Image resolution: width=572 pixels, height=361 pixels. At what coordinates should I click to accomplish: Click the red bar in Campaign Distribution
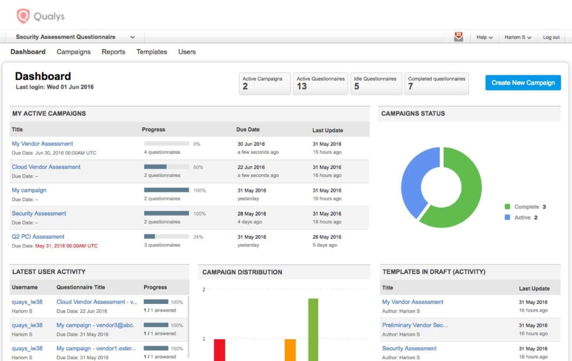(219, 350)
